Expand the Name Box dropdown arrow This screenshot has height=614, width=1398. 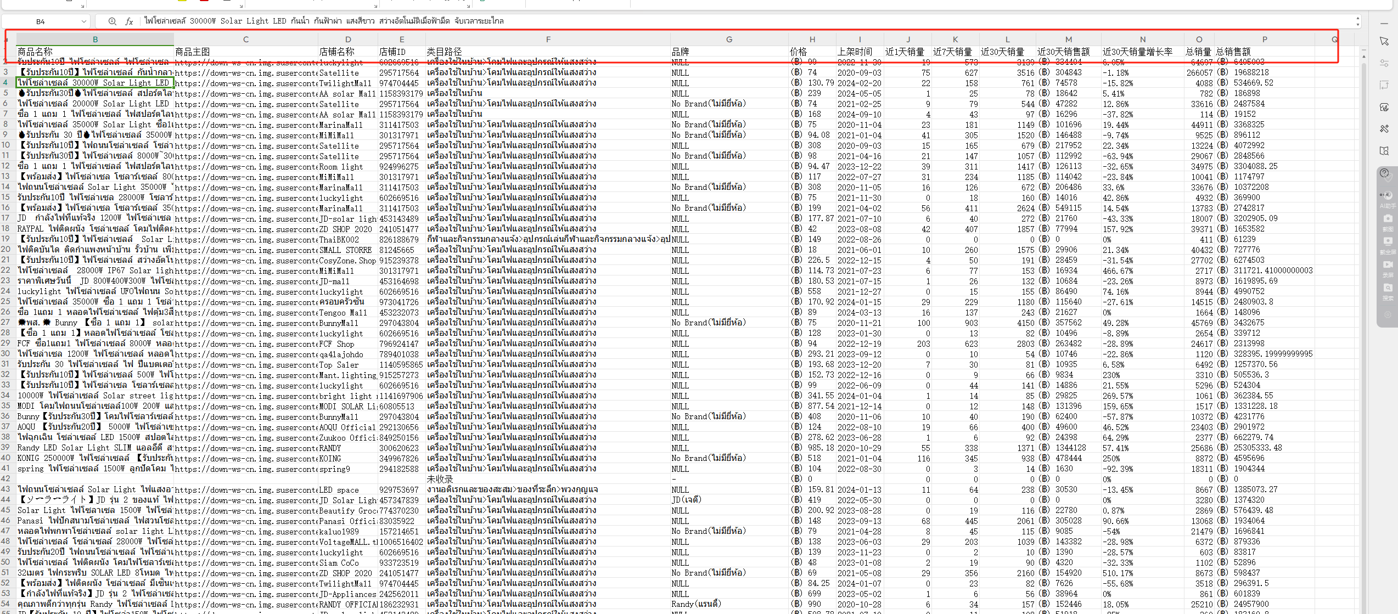[x=83, y=21]
